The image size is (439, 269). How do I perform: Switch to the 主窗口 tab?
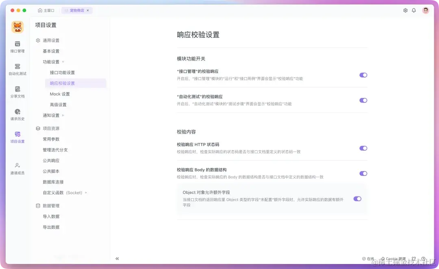49,10
